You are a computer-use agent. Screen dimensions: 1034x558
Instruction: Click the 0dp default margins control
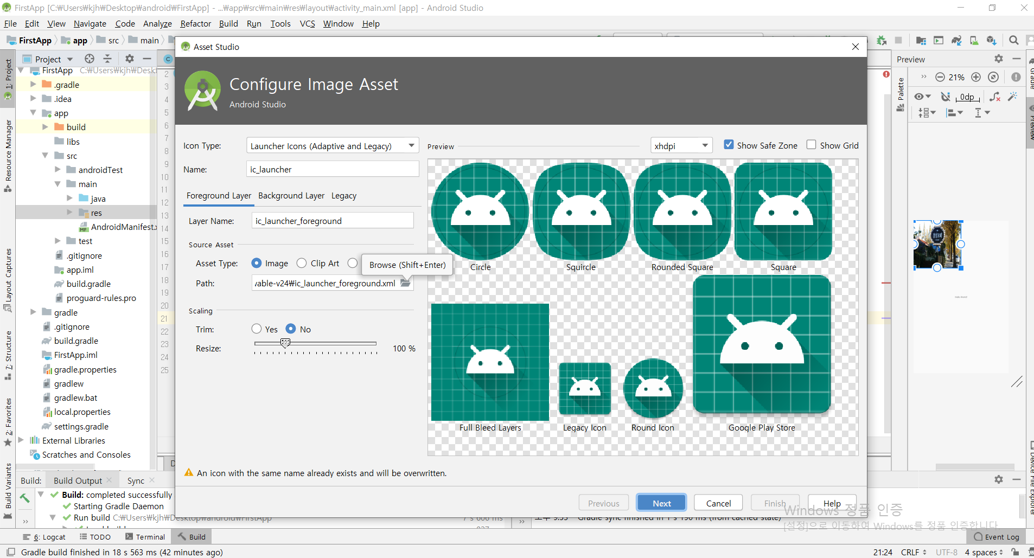[967, 97]
